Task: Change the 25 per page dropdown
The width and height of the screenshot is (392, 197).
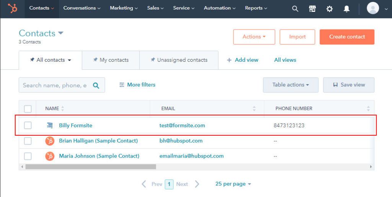Action: 233,184
